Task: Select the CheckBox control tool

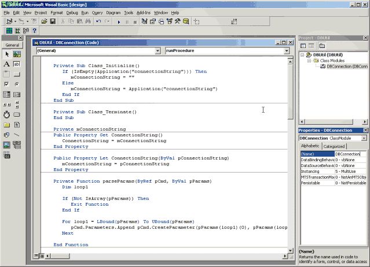Action: [x=6, y=84]
